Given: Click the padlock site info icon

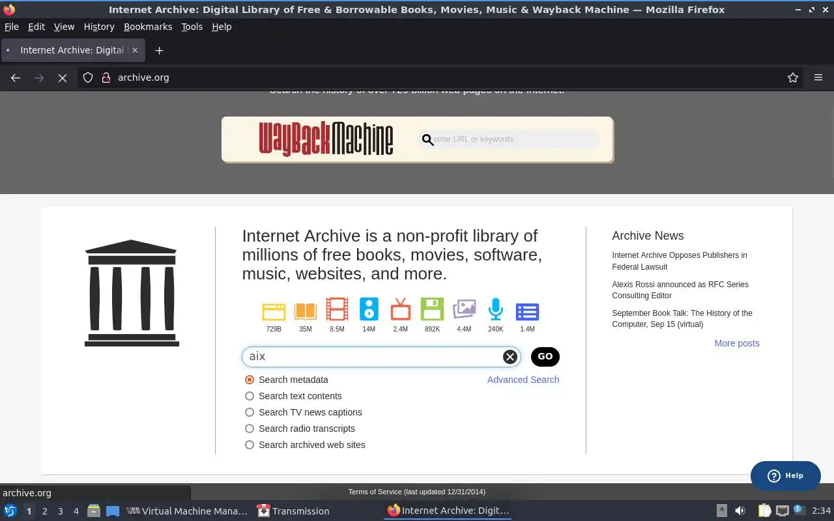Looking at the screenshot, I should tap(106, 77).
